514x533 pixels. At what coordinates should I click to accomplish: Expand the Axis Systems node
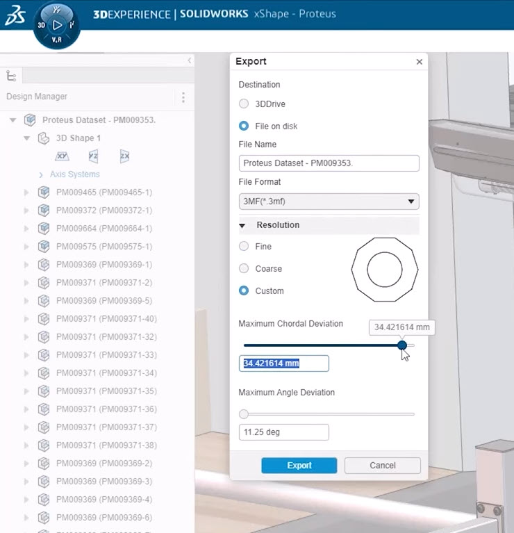(42, 174)
